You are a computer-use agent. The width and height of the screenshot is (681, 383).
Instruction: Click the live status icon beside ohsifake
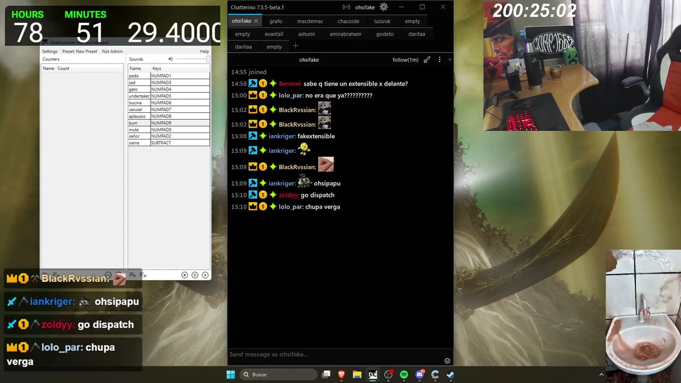coord(346,7)
